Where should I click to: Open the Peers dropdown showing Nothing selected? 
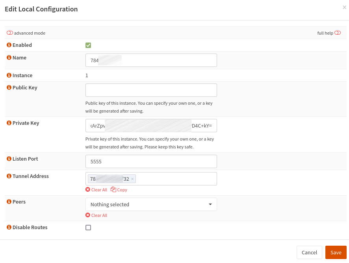[151, 204]
